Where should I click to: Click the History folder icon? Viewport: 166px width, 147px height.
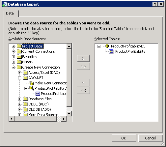tap(19, 62)
